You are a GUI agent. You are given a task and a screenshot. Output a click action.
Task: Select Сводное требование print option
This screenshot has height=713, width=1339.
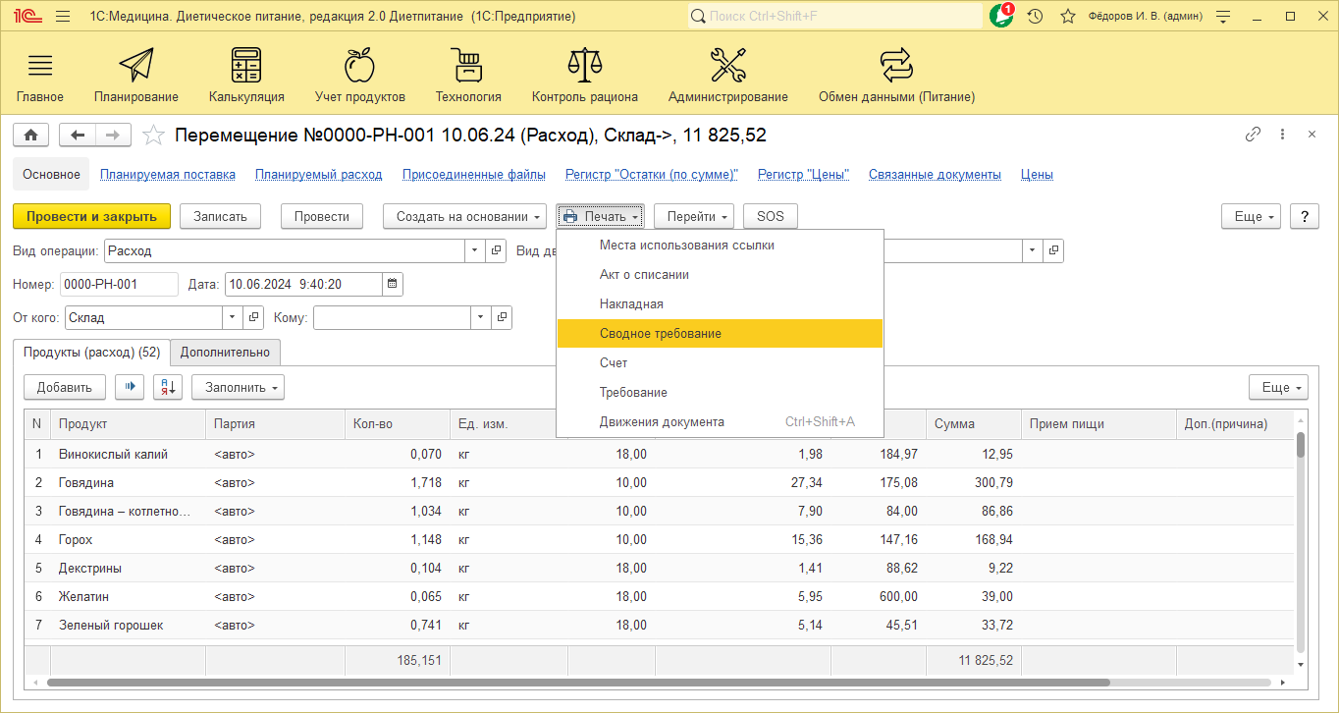coord(720,334)
